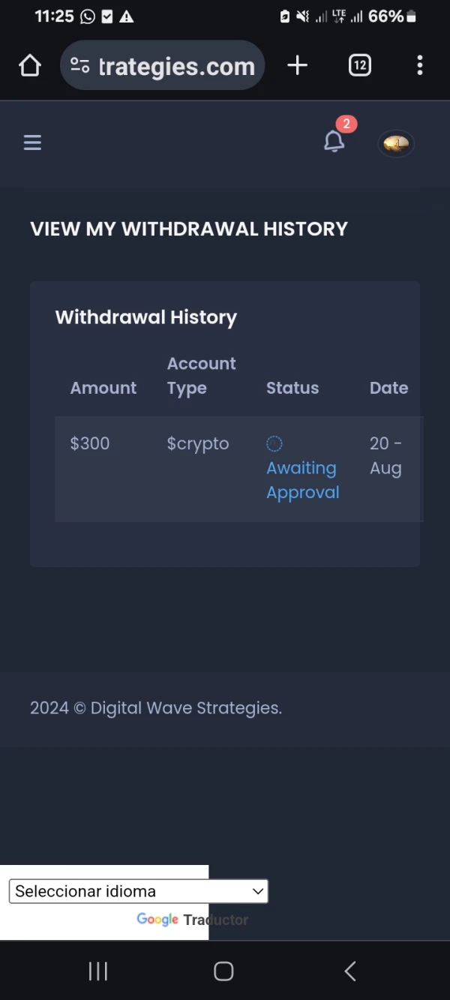Screen dimensions: 450x1000
Task: Tap the site settings icon in address bar
Action: click(x=80, y=66)
